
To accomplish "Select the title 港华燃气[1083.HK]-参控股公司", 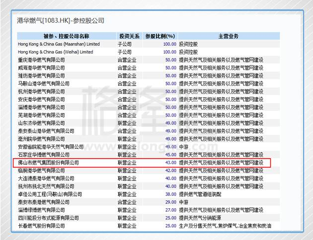I will pos(61,20).
